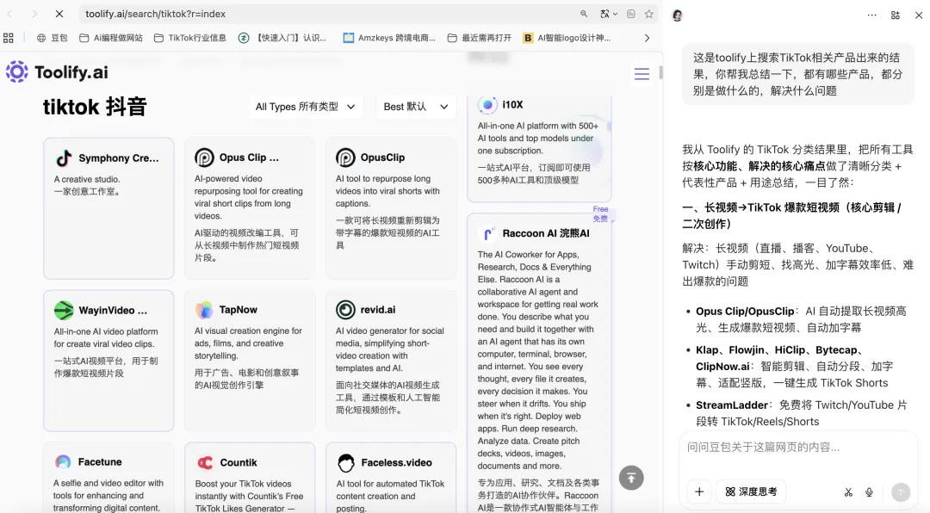This screenshot has width=930, height=513.
Task: Click the send arrow button in chat
Action: [x=901, y=492]
